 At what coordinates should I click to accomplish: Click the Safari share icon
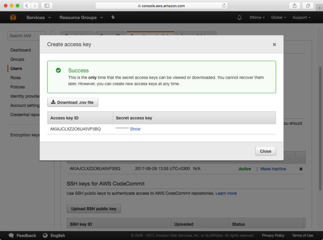pyautogui.click(x=295, y=6)
